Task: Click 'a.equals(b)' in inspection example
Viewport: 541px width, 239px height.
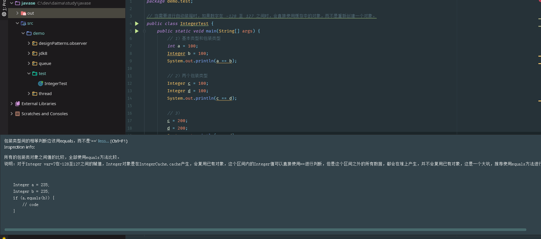Action: point(34,198)
